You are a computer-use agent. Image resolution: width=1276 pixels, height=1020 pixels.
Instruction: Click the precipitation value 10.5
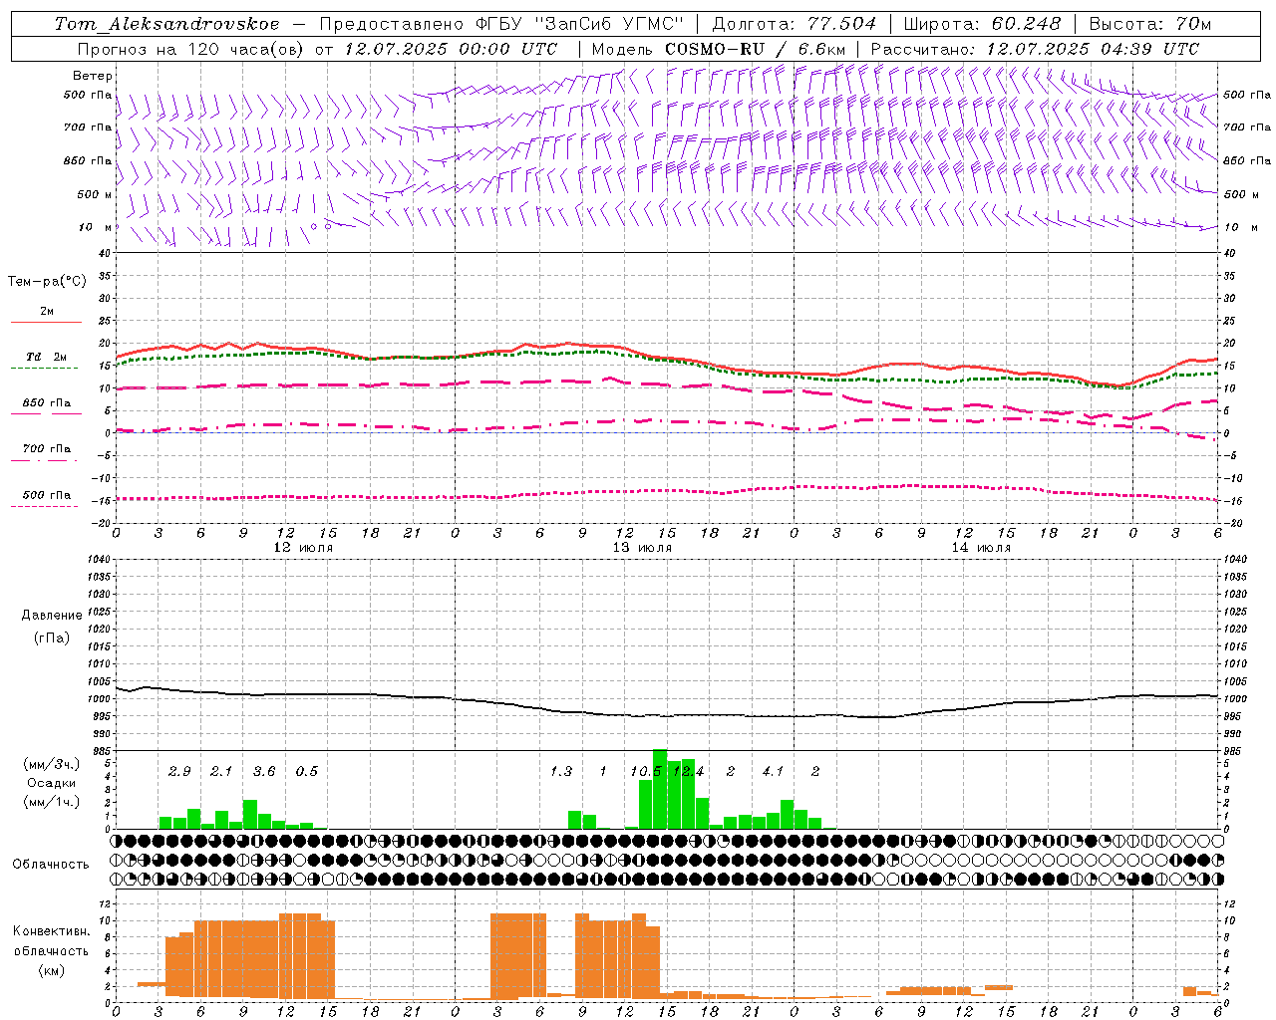click(646, 772)
